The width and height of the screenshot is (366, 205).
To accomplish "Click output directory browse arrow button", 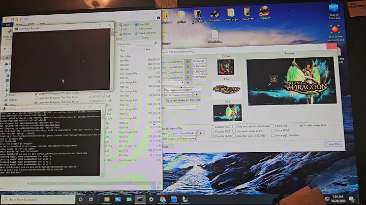I will coord(201,133).
